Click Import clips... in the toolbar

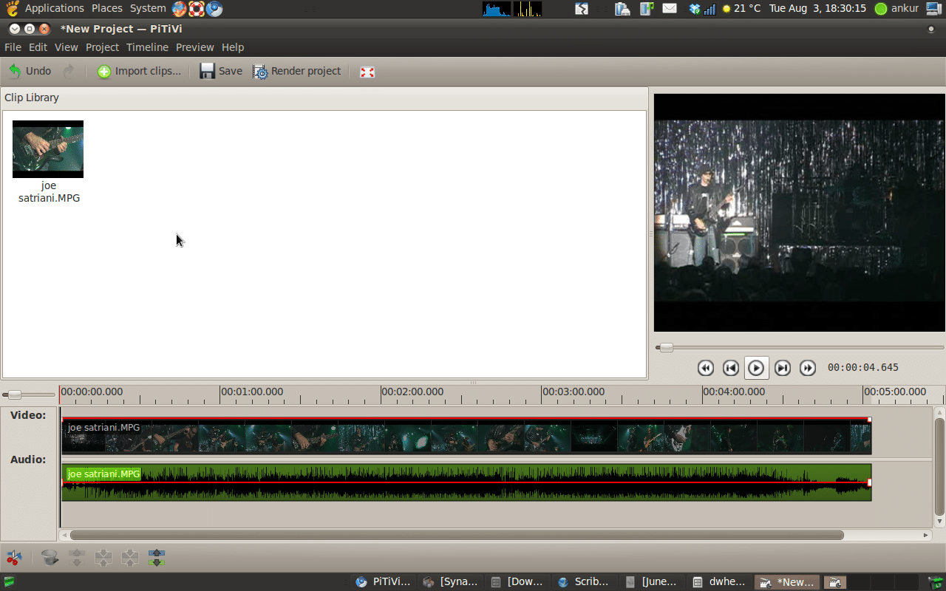[x=139, y=72]
